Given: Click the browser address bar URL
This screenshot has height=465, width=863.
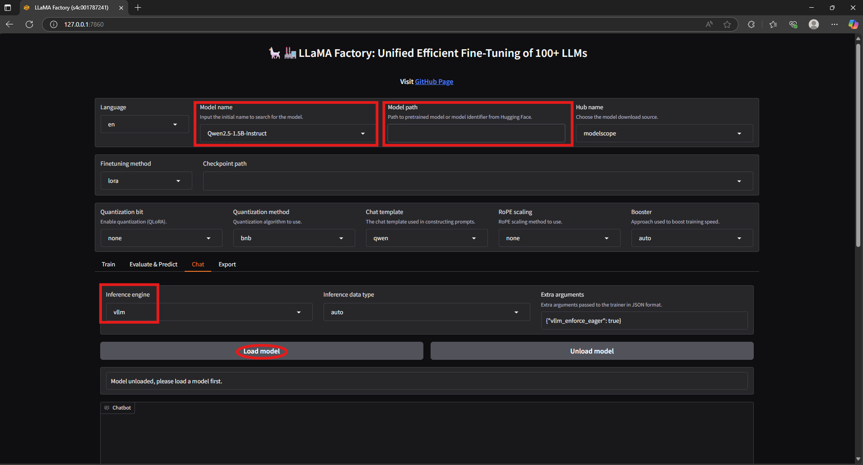Looking at the screenshot, I should pyautogui.click(x=84, y=24).
